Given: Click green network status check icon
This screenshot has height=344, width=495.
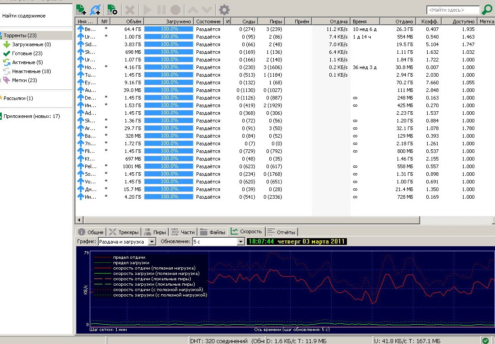Looking at the screenshot, I should tap(486, 340).
